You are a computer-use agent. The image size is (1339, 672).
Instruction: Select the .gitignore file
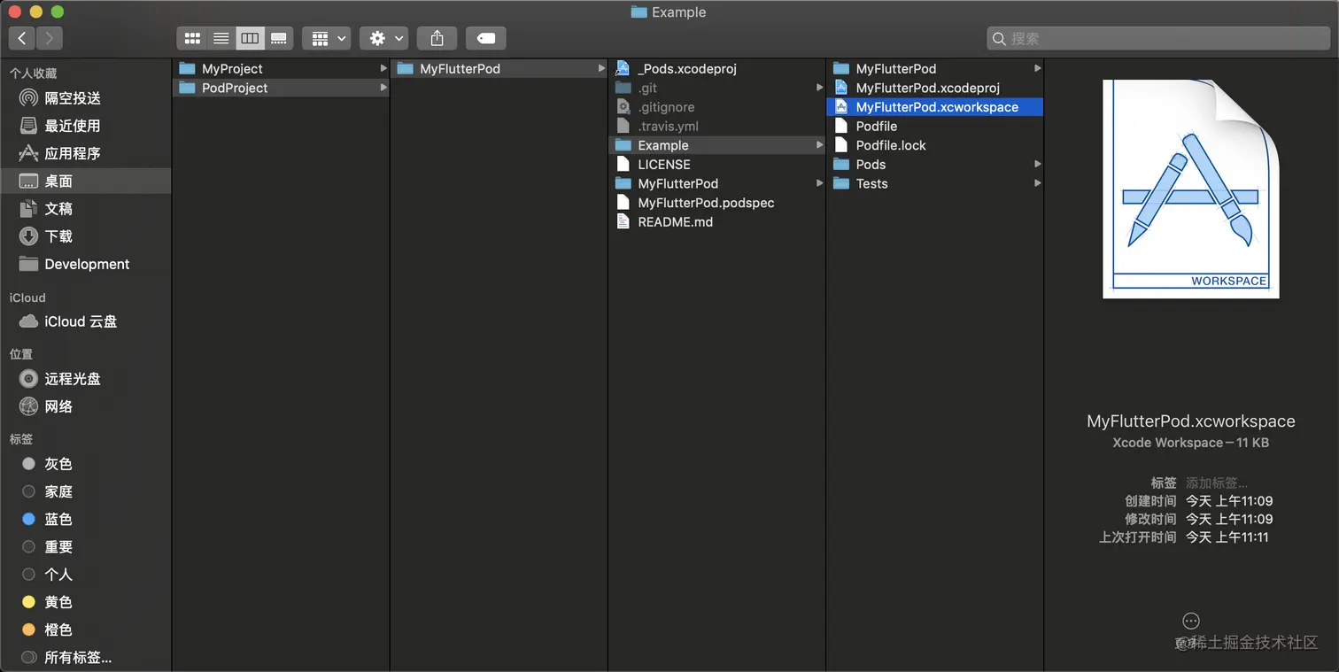pos(716,107)
